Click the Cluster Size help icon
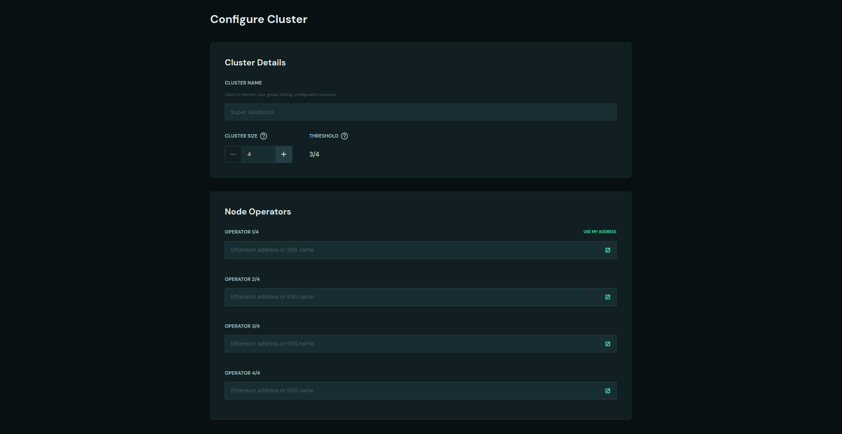This screenshot has width=842, height=434. [264, 136]
